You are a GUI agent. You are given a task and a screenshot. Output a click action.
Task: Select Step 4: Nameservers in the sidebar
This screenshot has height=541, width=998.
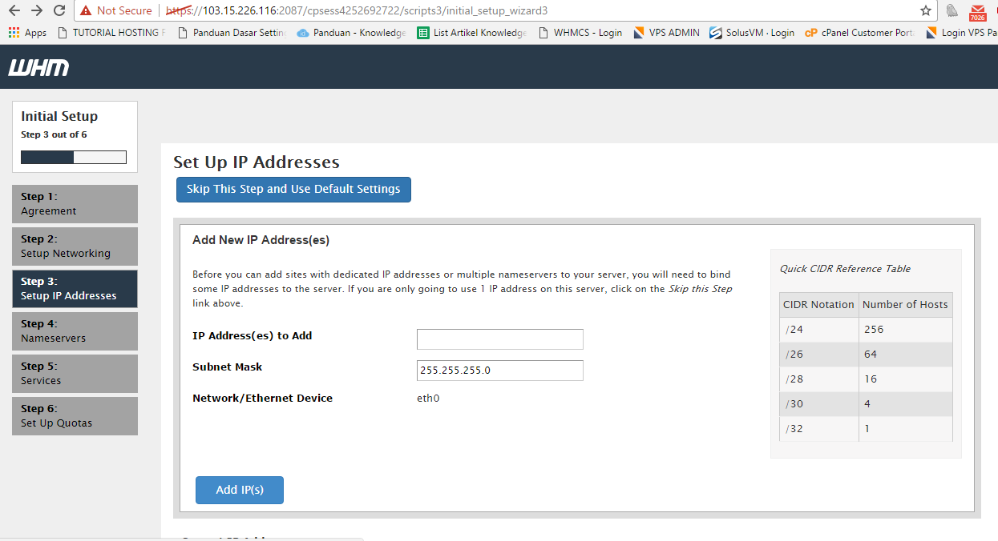point(75,331)
